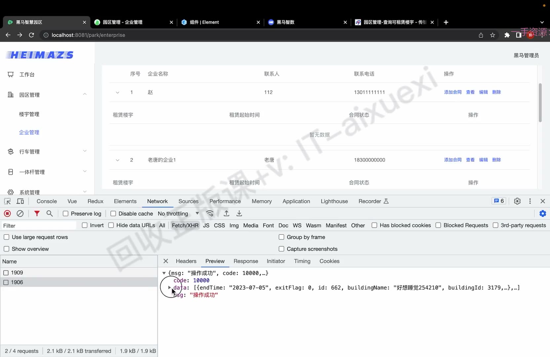Enable Capture screenshots checkbox
550x357 pixels.
[281, 249]
